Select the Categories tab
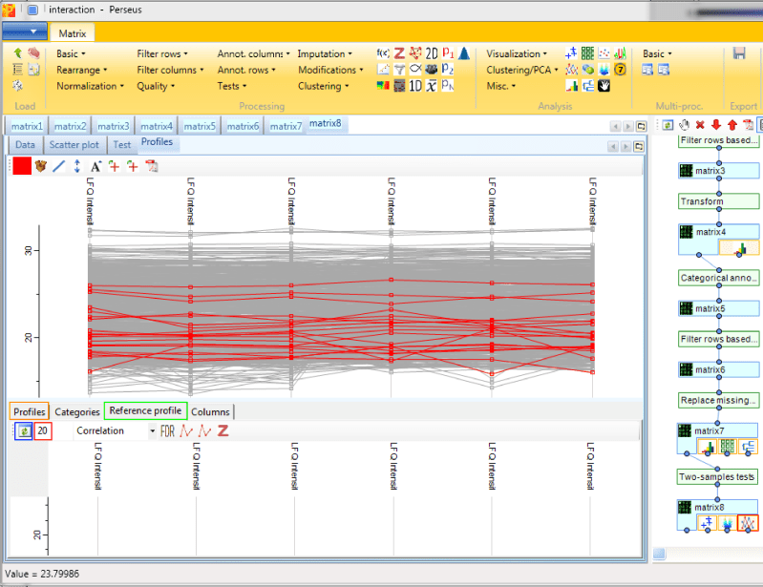 (77, 412)
